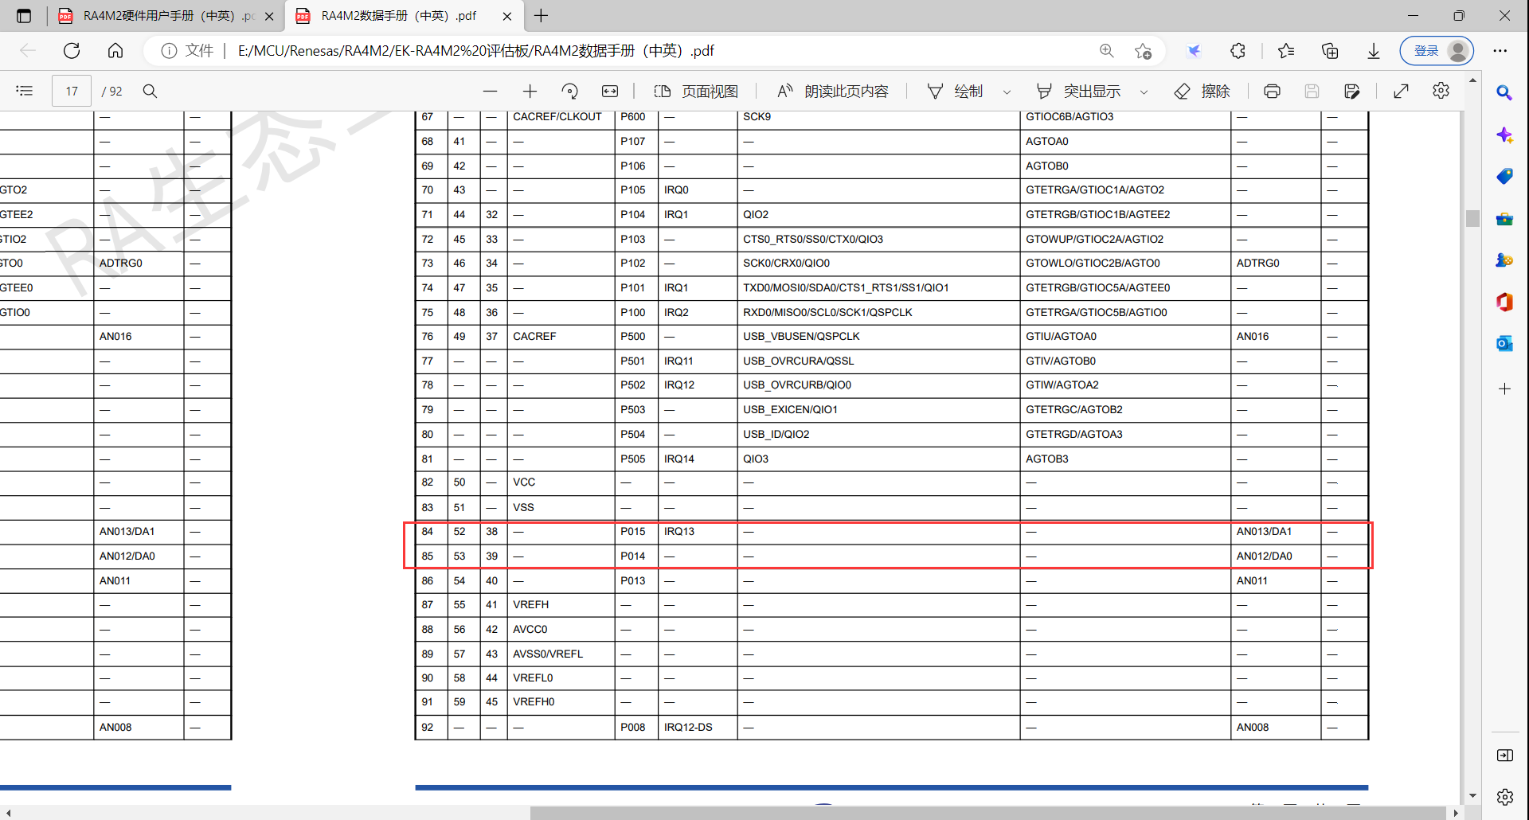Expand the 突出显示 highlight color dropdown

[x=1144, y=92]
